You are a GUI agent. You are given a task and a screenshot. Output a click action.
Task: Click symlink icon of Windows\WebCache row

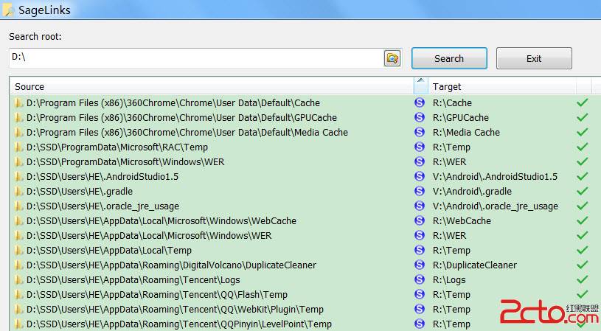(x=420, y=220)
